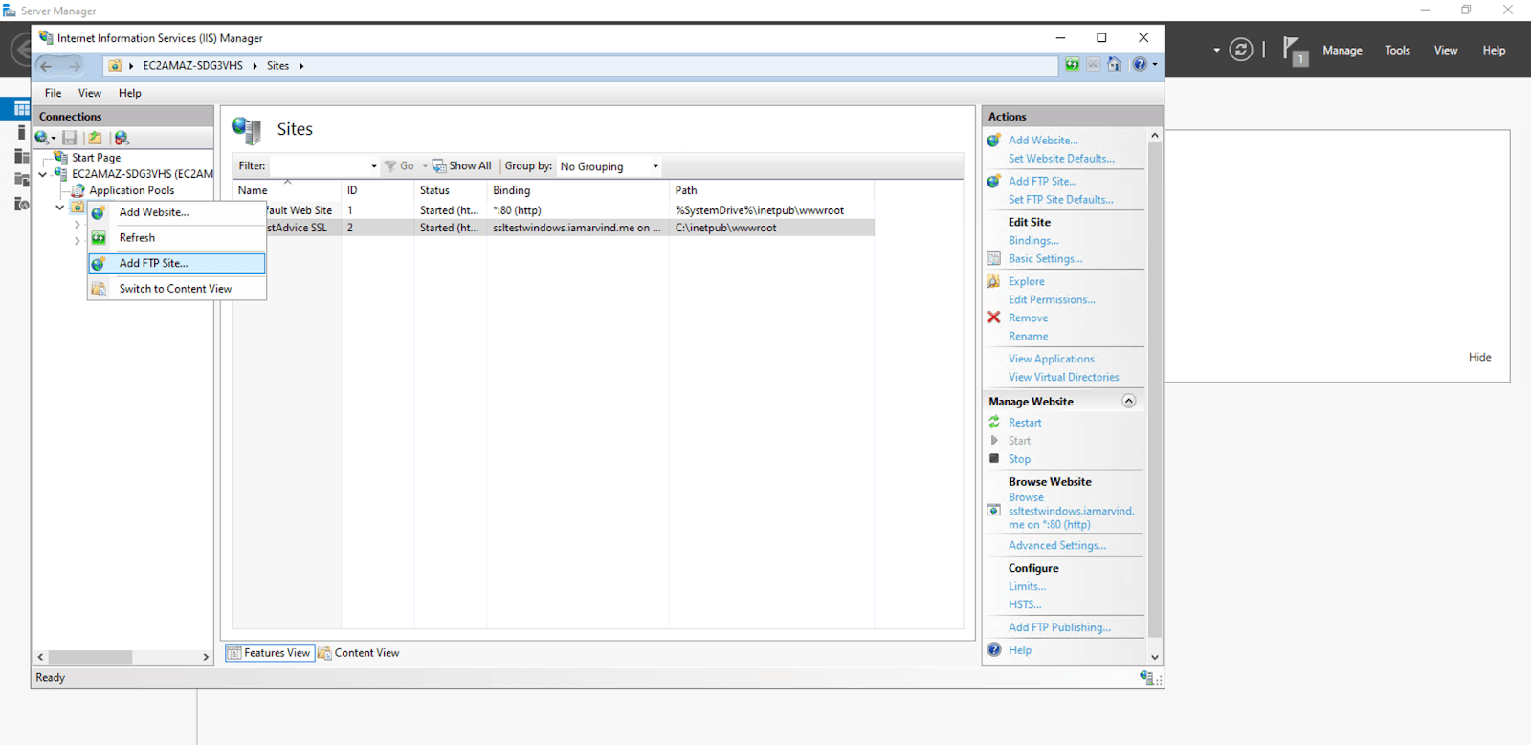This screenshot has height=745, width=1531.
Task: Click the IIS sidebar icon in Server Manager
Action: pyautogui.click(x=21, y=204)
